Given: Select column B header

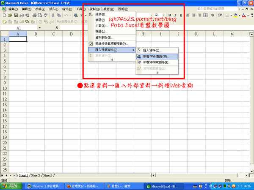Looking at the screenshot, I should tap(36, 34).
